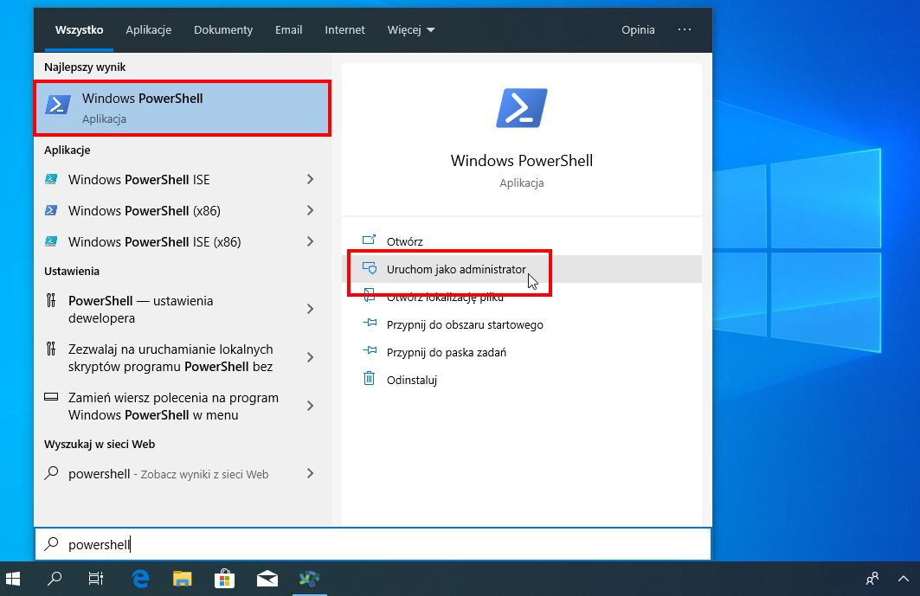Select 'Windows PowerShell ISE' result text
The height and width of the screenshot is (596, 920).
(139, 180)
